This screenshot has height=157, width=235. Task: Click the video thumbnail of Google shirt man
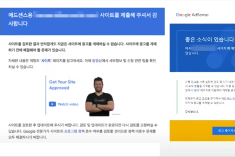click(100, 97)
